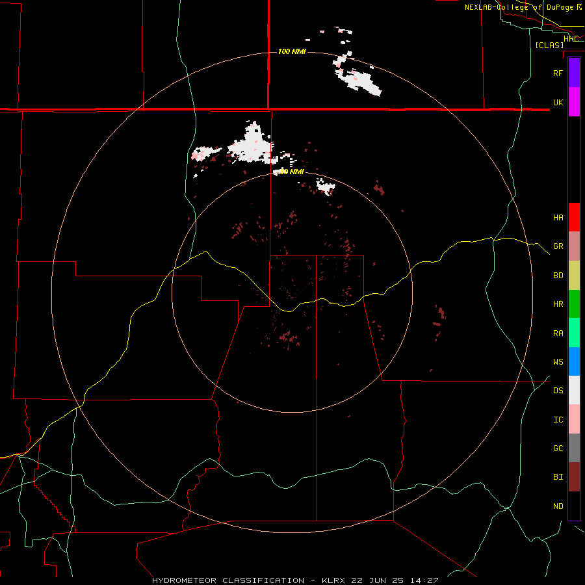This screenshot has width=585, height=585.
Task: Click the RF legend label
Action: (x=558, y=73)
